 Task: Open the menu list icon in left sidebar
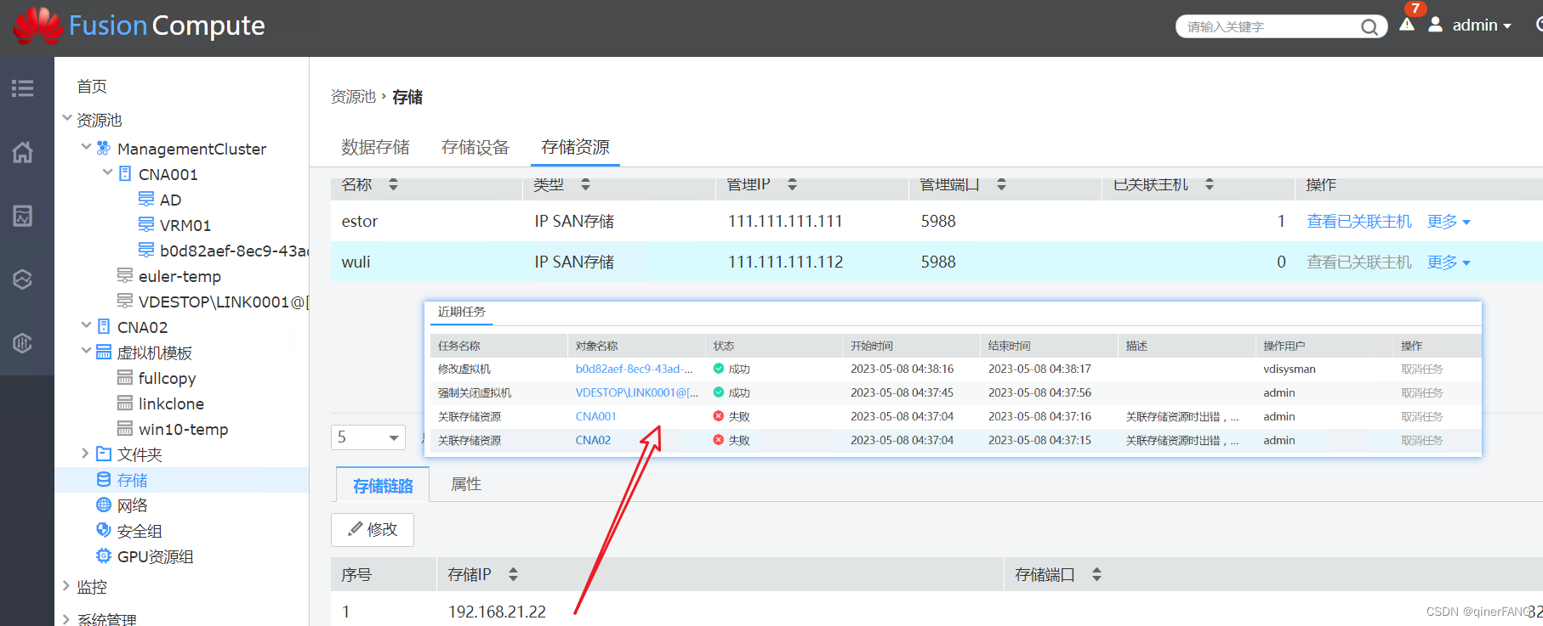(23, 88)
